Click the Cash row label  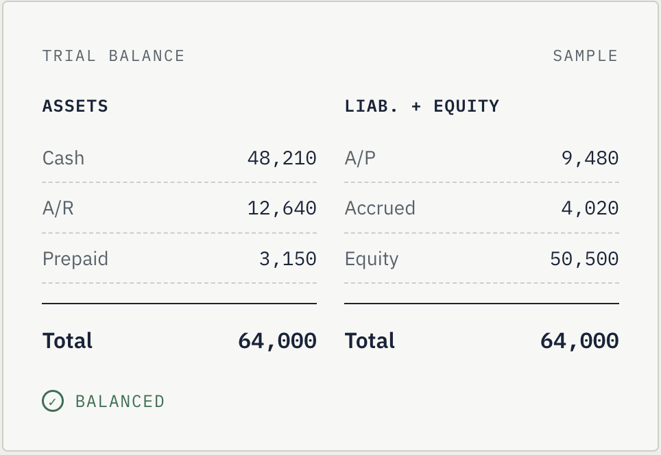click(x=63, y=158)
